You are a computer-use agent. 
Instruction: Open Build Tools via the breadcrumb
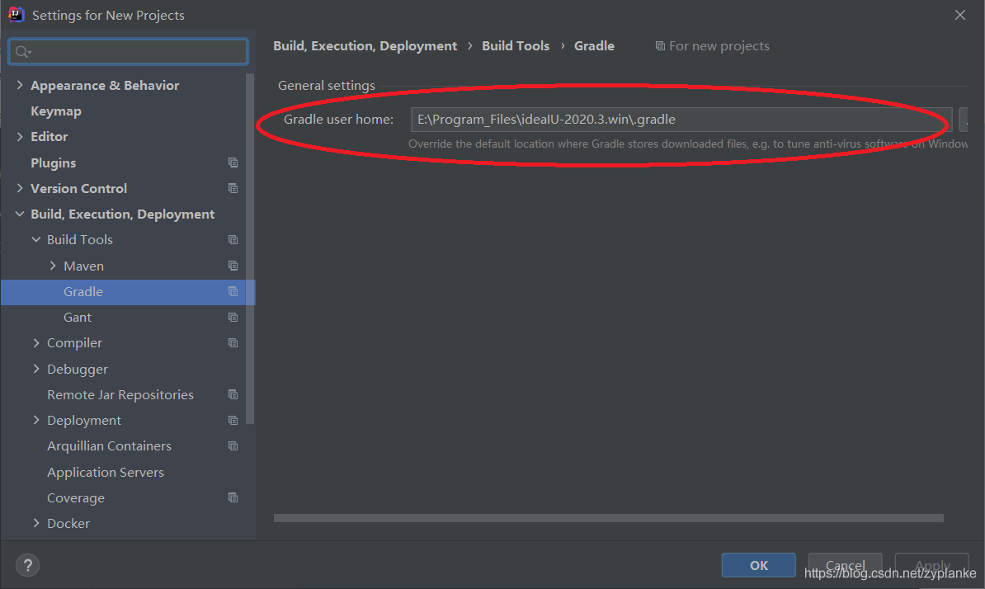pos(516,45)
